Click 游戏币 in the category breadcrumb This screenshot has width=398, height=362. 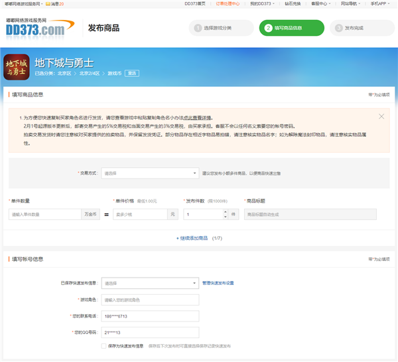[115, 74]
